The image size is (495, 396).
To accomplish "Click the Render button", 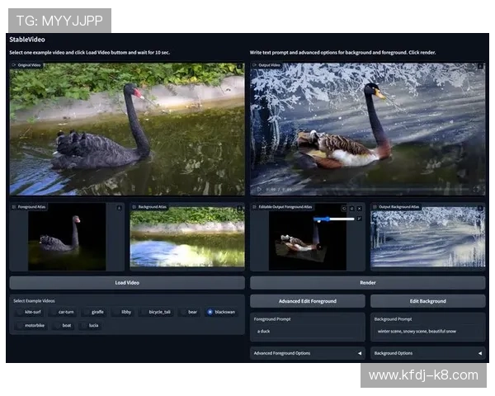I will (x=367, y=282).
